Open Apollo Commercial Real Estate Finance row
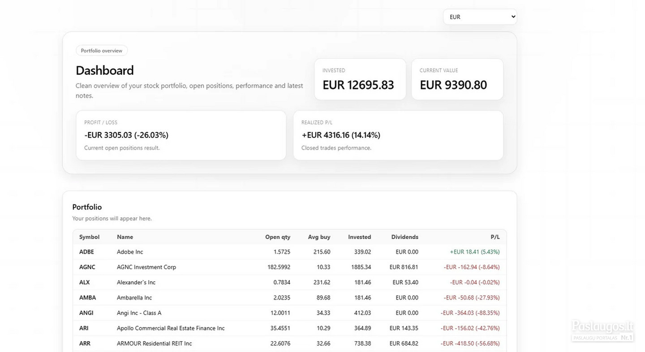The height and width of the screenshot is (352, 645). pos(289,328)
